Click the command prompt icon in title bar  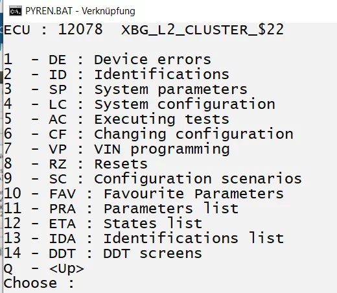[x=16, y=11]
